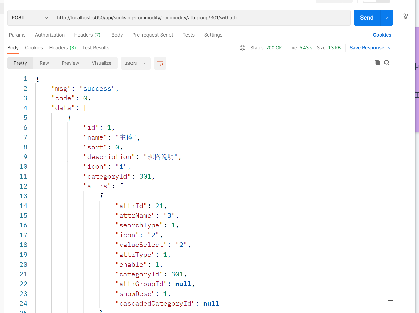Open the Params tab
Screen dimensions: 419x313
(x=17, y=35)
